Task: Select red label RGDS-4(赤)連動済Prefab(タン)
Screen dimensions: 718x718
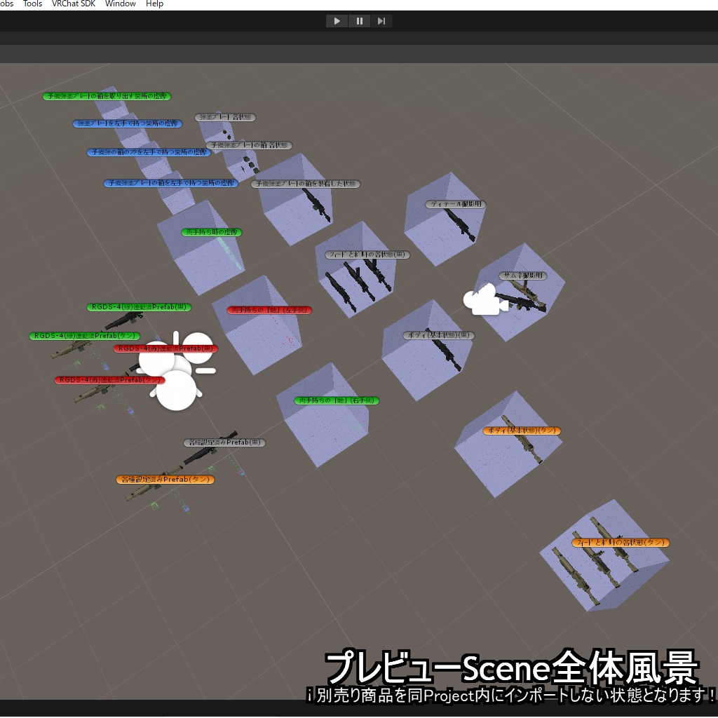Action: coord(110,380)
